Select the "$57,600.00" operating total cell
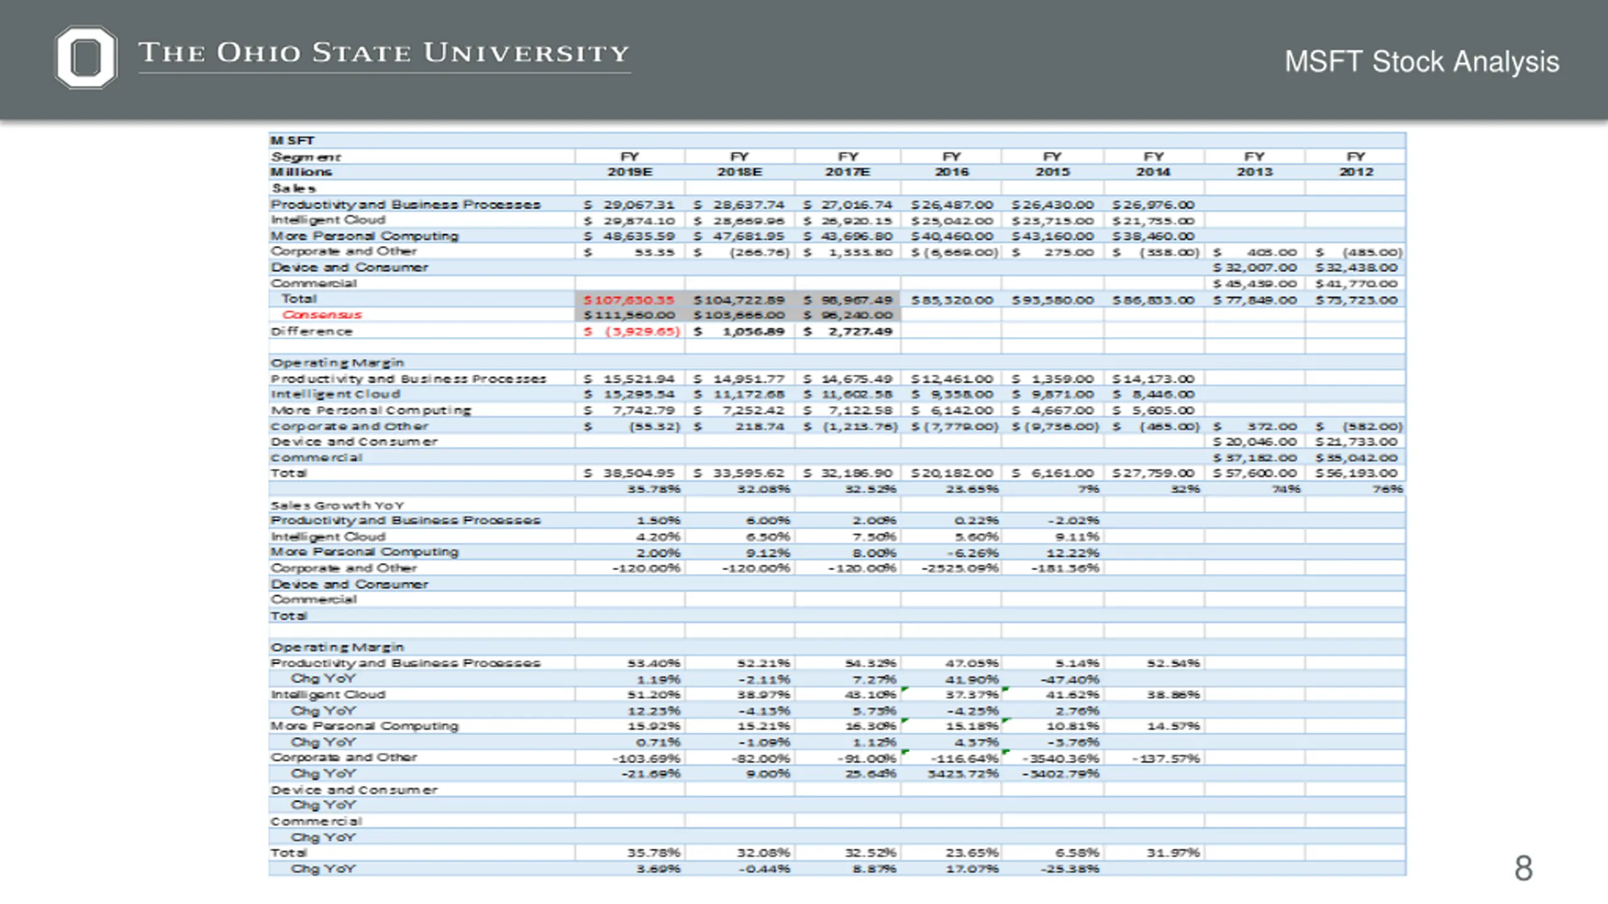Screen dimensions: 1608x904 [x=1254, y=473]
